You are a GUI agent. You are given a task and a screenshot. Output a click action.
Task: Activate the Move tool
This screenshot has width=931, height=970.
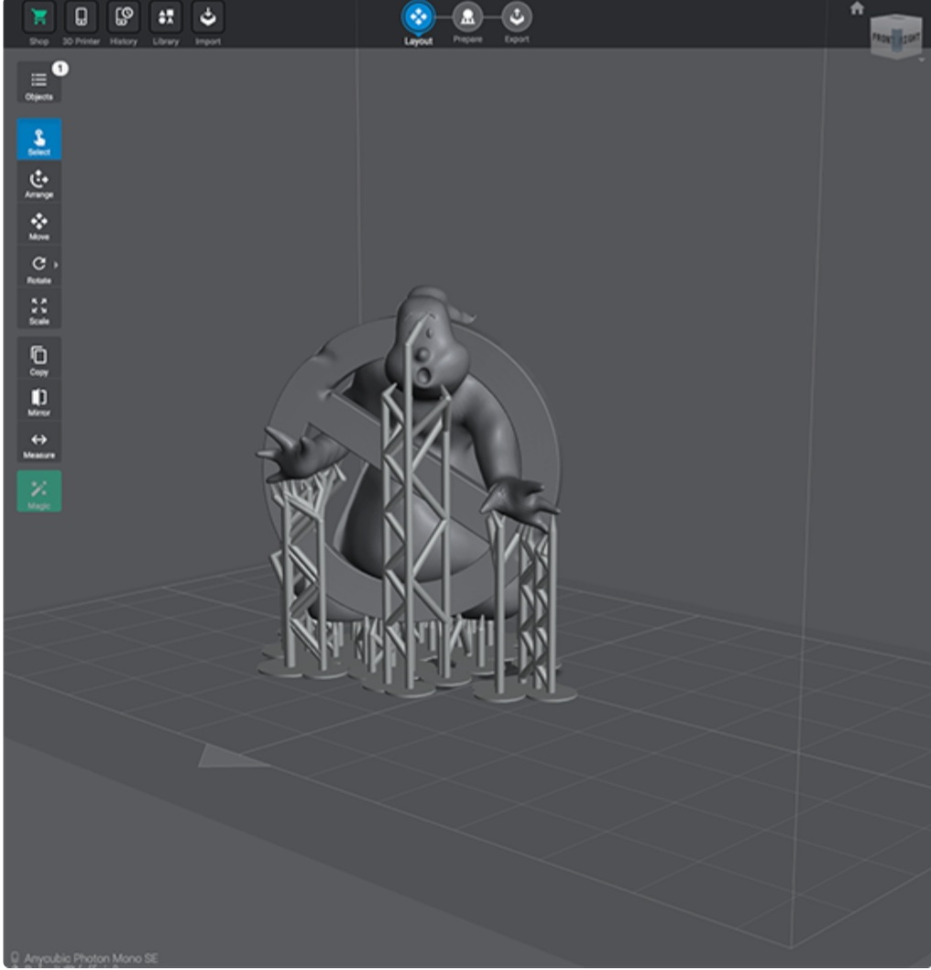(x=39, y=224)
